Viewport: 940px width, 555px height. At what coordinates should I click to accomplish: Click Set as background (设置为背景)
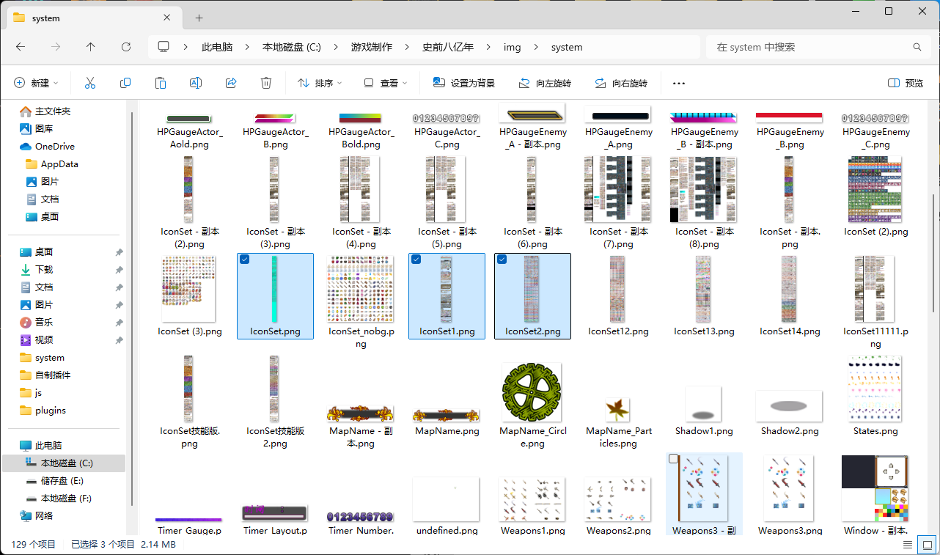(464, 83)
